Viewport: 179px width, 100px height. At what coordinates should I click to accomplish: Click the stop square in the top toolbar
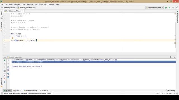click(173, 7)
